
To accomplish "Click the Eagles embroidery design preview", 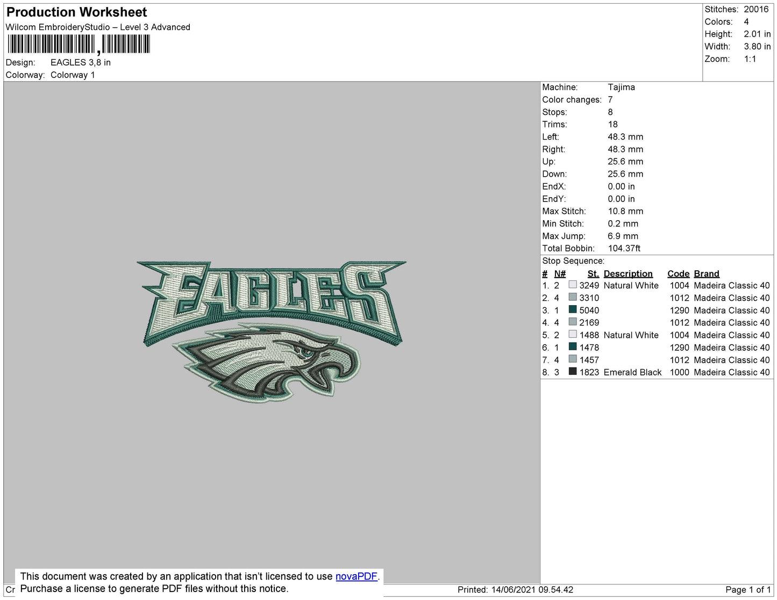I will click(x=272, y=332).
